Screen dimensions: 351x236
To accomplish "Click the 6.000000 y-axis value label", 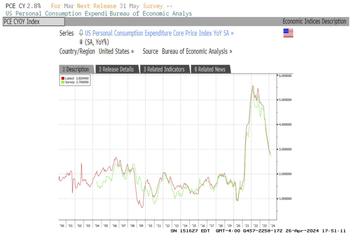I will click(284, 75).
